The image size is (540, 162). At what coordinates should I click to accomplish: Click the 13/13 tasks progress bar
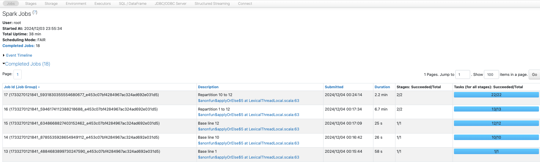pyautogui.click(x=496, y=109)
